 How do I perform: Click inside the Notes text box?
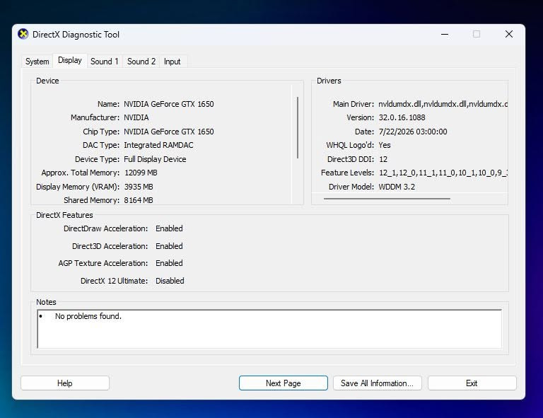(x=269, y=329)
